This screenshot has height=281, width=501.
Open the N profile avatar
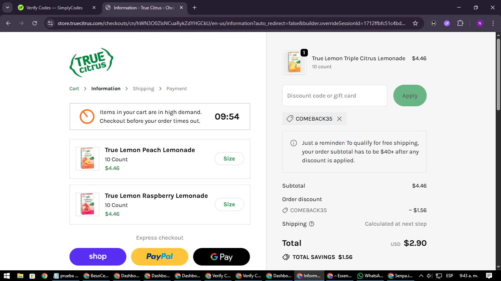pos(480,23)
